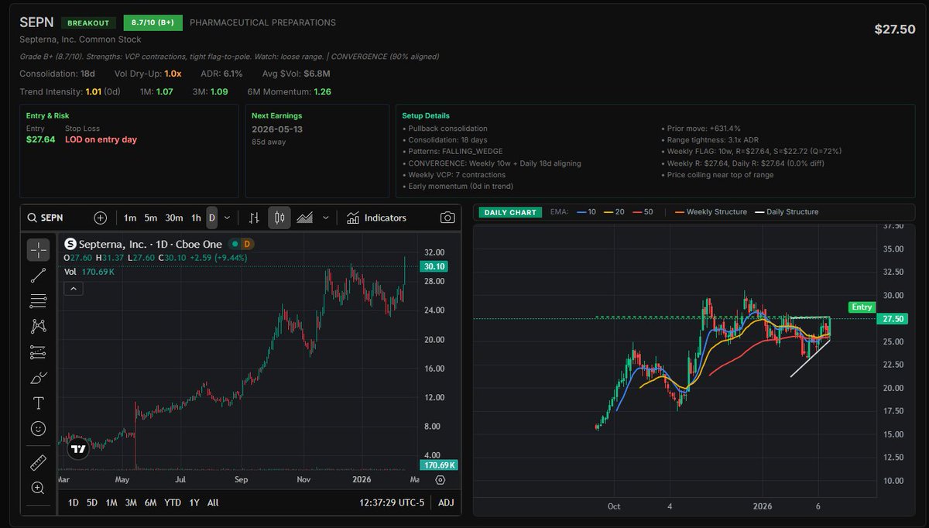929x528 pixels.
Task: Select the candlestick chart style icon
Action: (279, 218)
